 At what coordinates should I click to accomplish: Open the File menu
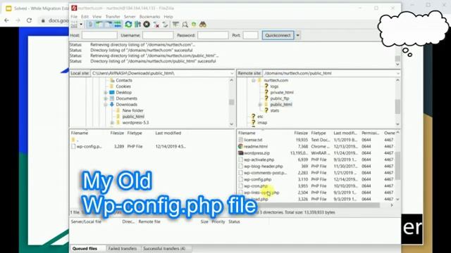(x=74, y=17)
